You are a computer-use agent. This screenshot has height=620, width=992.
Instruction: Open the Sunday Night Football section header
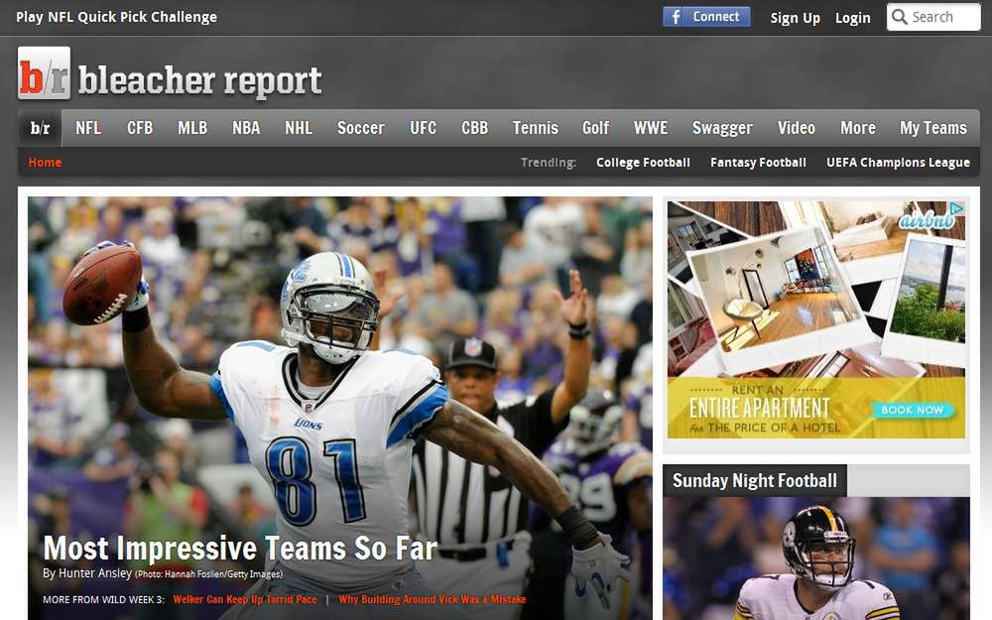[x=754, y=481]
